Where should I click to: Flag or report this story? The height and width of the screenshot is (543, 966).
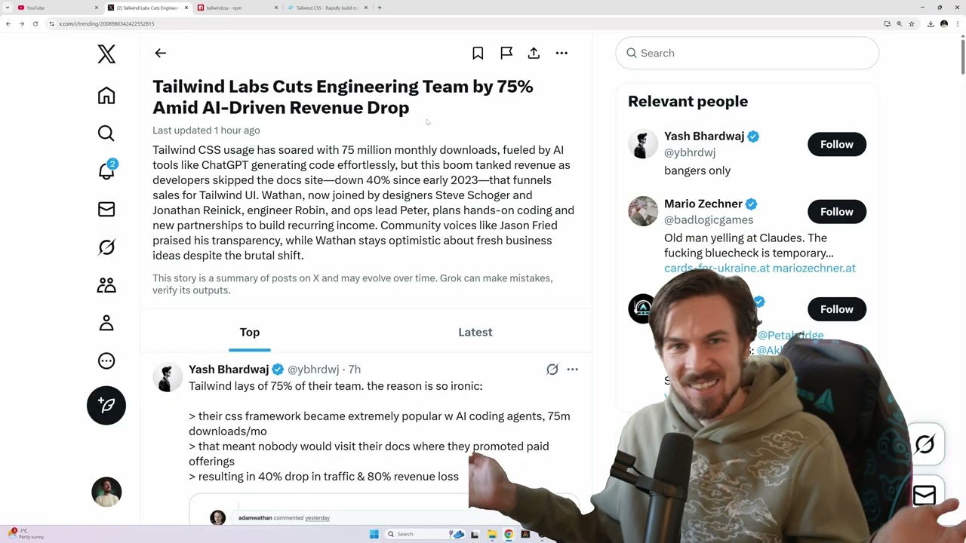(x=506, y=53)
